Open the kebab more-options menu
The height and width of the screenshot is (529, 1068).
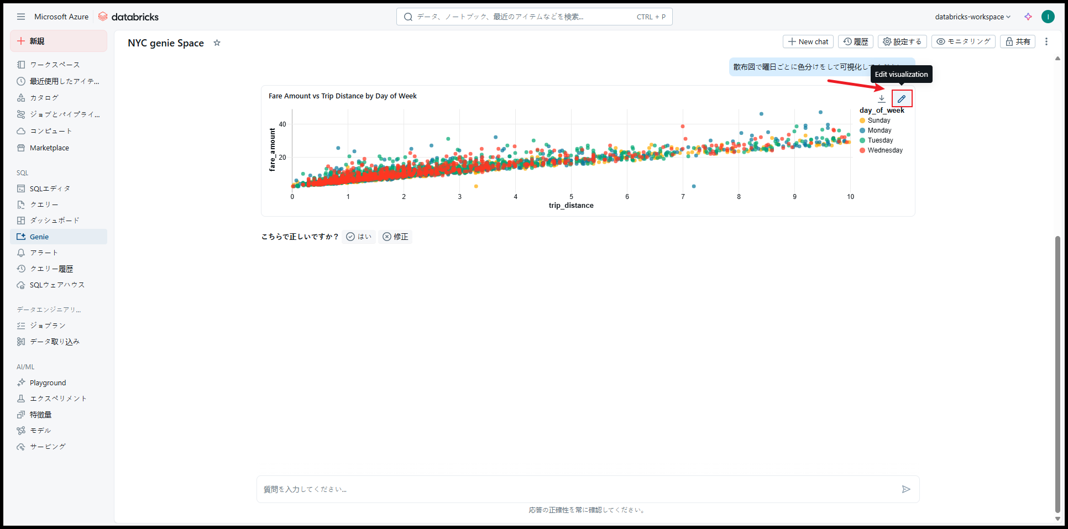pos(1046,41)
